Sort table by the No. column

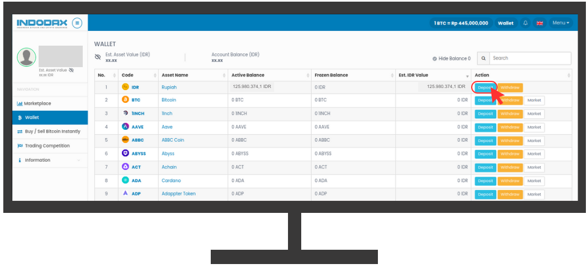(106, 75)
